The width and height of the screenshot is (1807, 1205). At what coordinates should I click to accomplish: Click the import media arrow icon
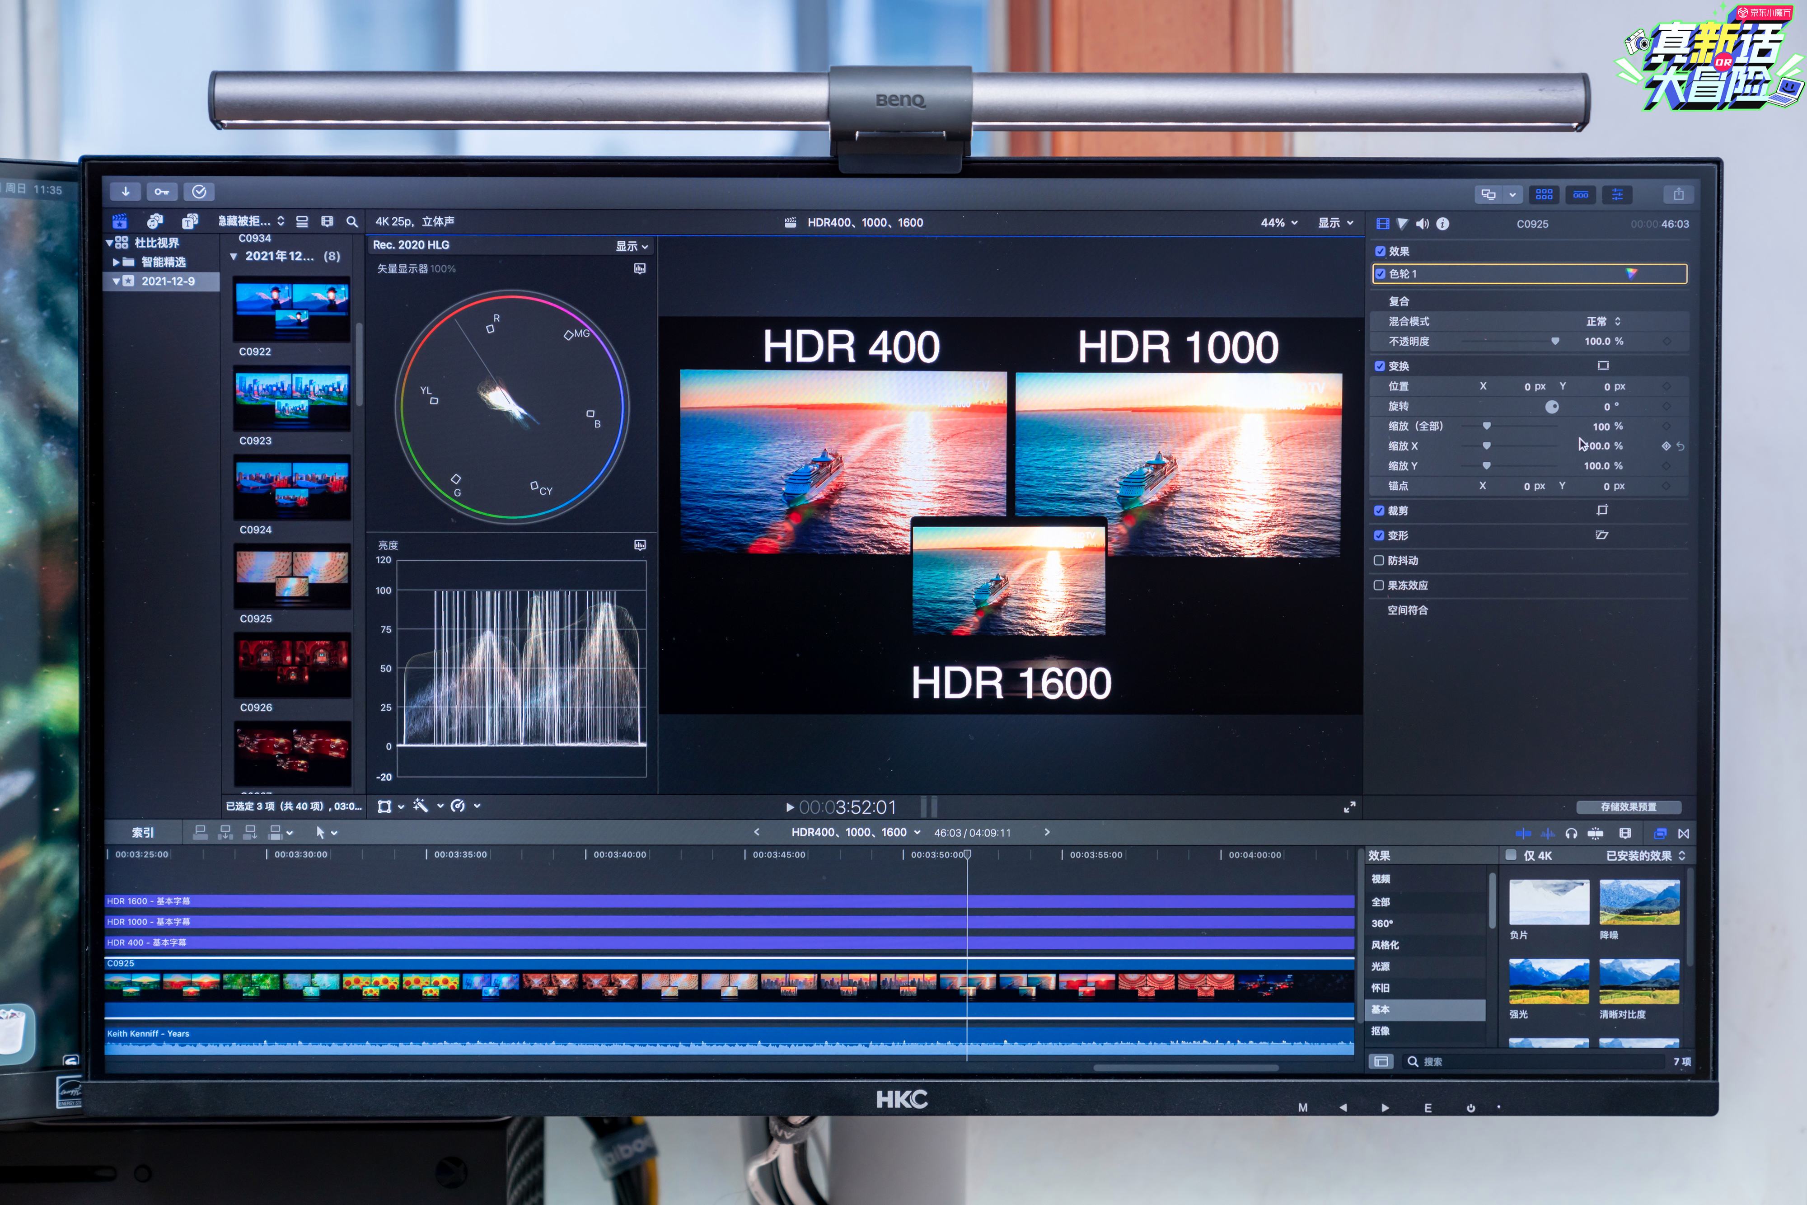[125, 192]
